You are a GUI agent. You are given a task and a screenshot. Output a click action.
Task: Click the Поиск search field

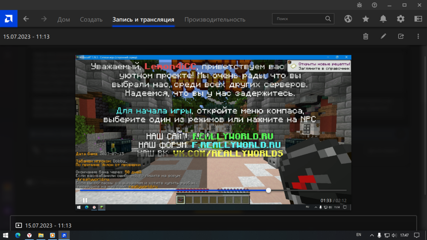pos(303,19)
